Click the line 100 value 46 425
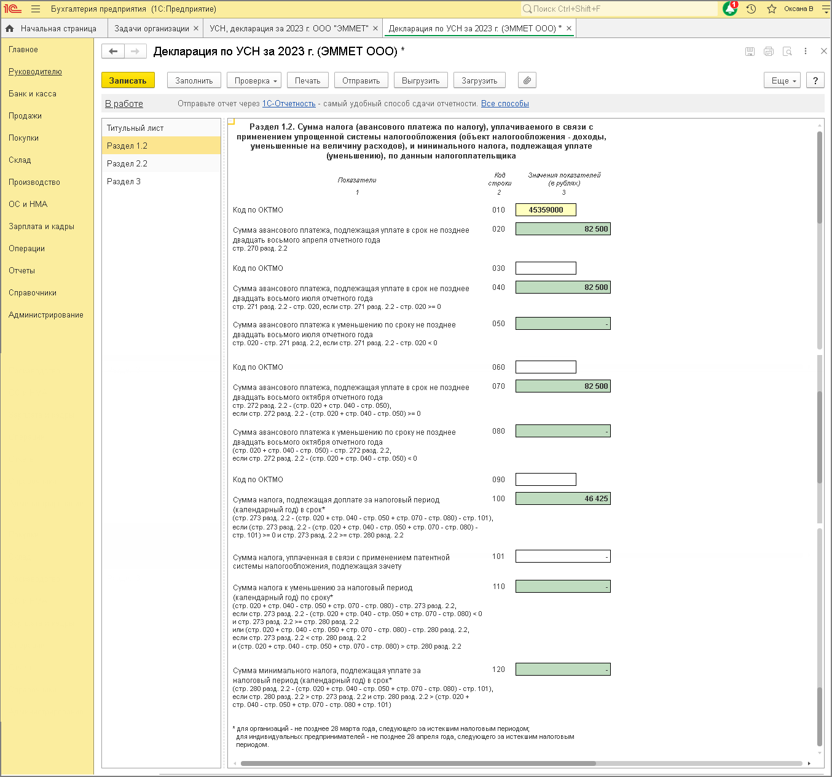This screenshot has height=777, width=832. click(x=563, y=499)
